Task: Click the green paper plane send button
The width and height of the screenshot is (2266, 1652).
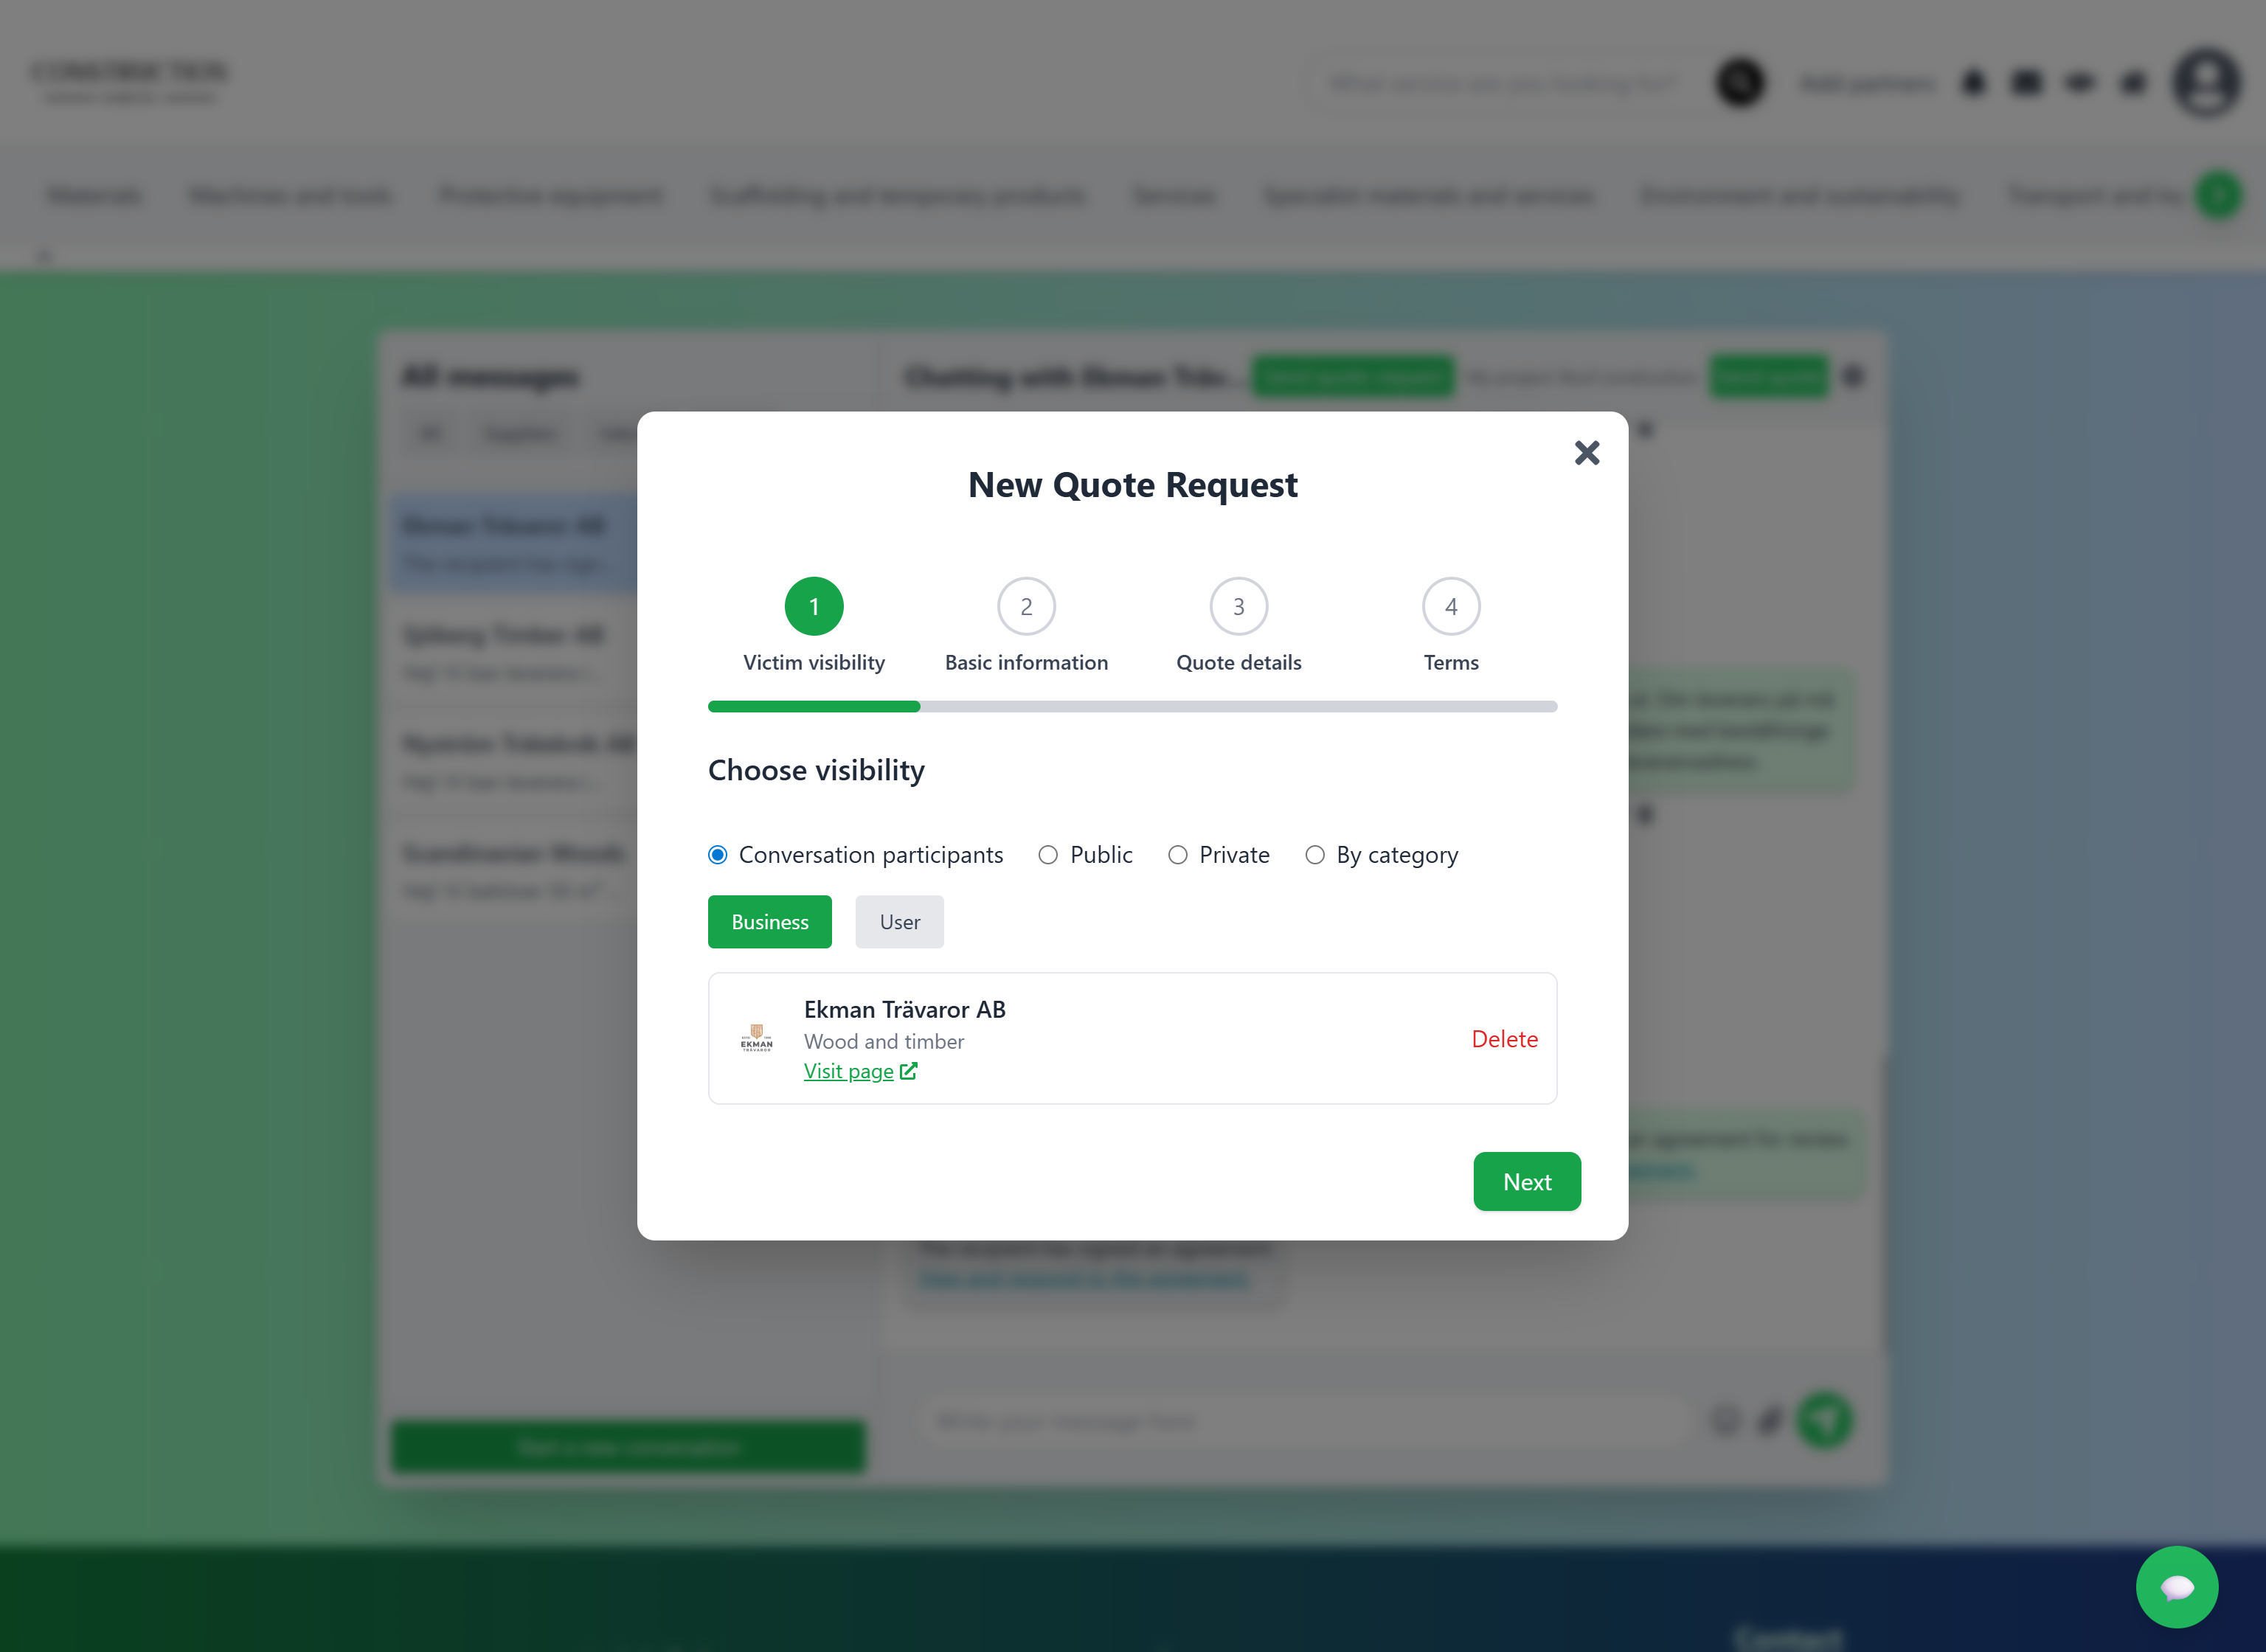Action: pos(1824,1420)
